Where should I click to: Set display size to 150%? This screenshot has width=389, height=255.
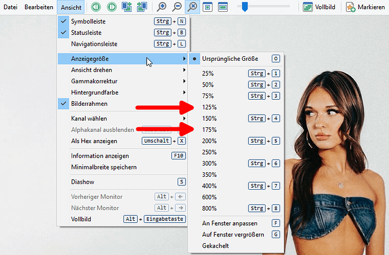(x=236, y=118)
